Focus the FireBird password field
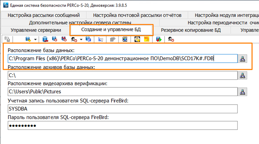The image size is (259, 144). click(x=122, y=126)
